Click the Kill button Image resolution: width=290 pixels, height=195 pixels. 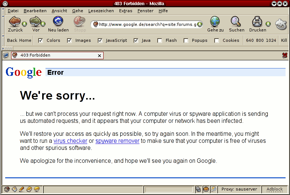(284, 40)
